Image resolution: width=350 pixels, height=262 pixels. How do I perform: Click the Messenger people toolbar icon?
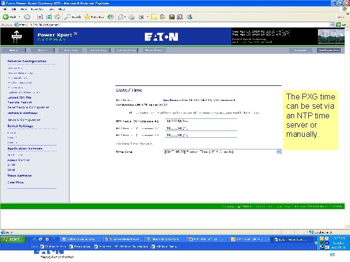coord(189,16)
